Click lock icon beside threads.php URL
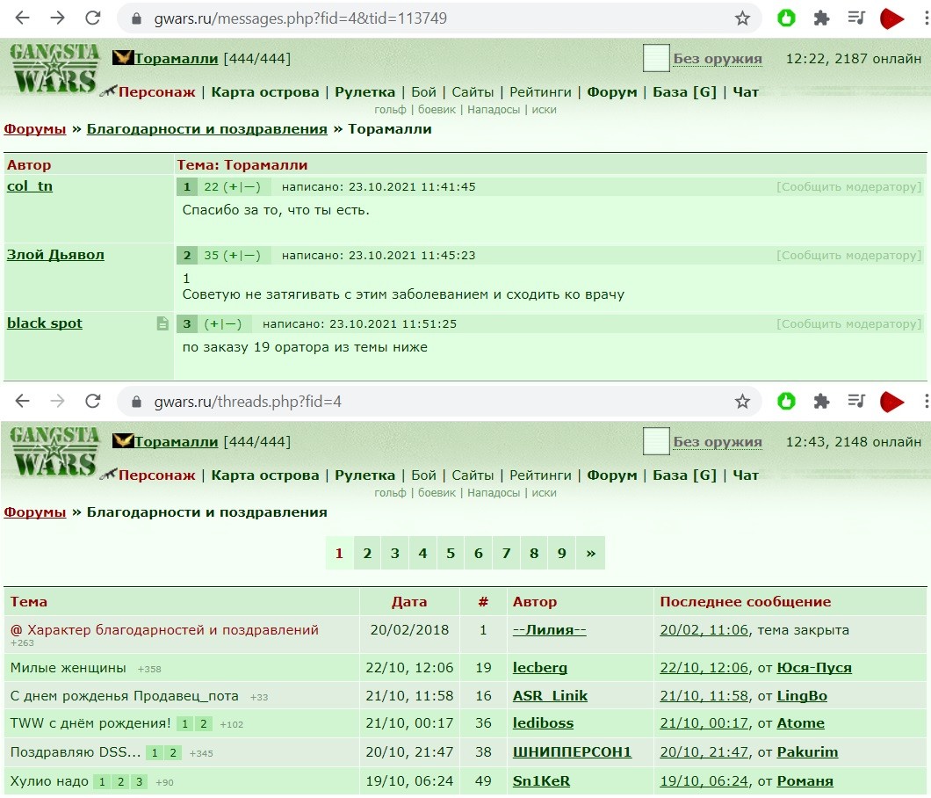The image size is (931, 798). point(136,402)
